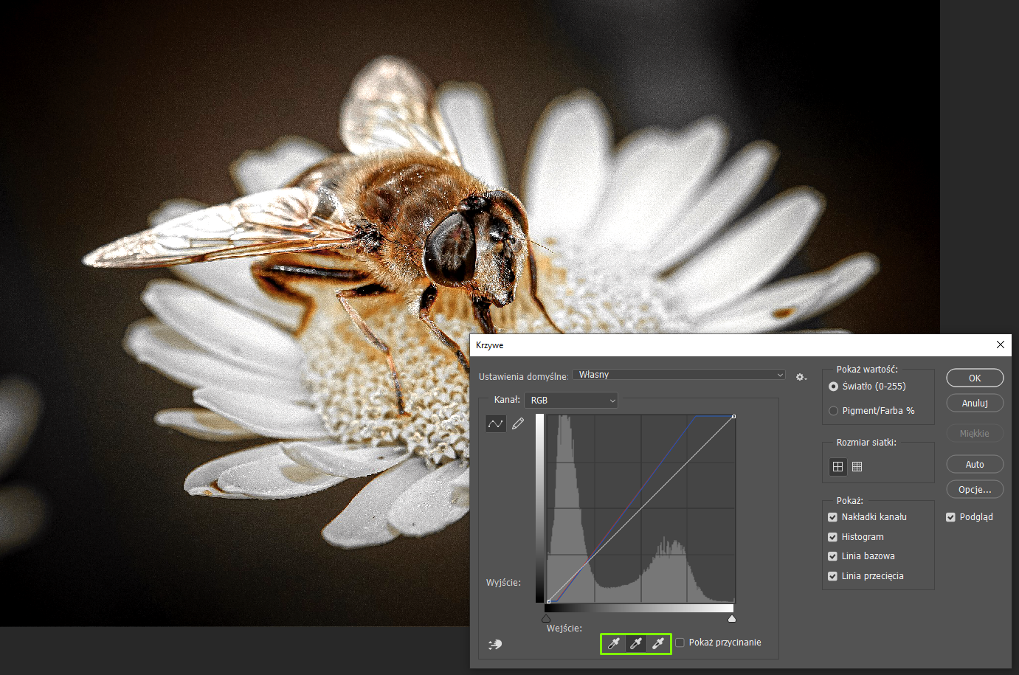Click the Rozmiar siatki label

pyautogui.click(x=866, y=443)
